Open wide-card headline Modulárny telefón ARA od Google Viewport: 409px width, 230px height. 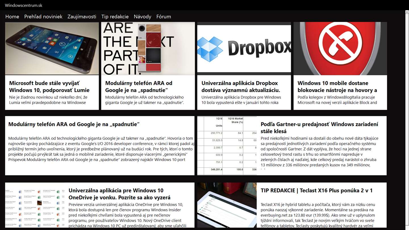(x=74, y=124)
